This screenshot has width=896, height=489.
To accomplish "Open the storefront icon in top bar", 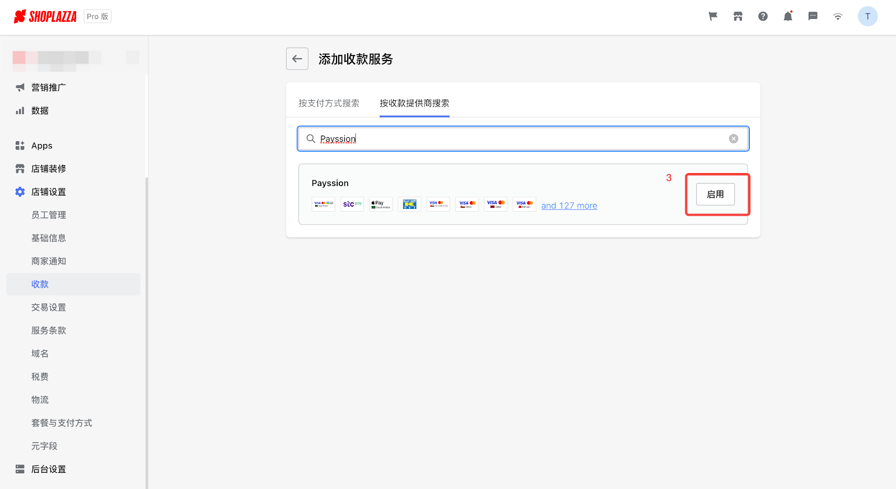I will (738, 16).
